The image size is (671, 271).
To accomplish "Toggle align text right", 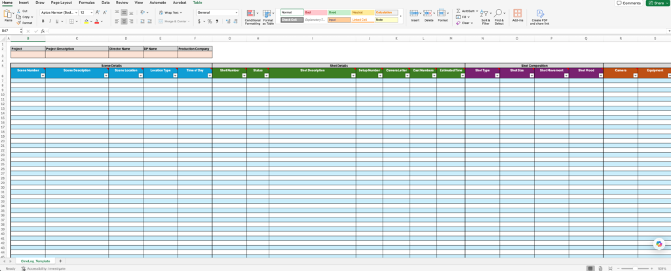I will click(131, 21).
